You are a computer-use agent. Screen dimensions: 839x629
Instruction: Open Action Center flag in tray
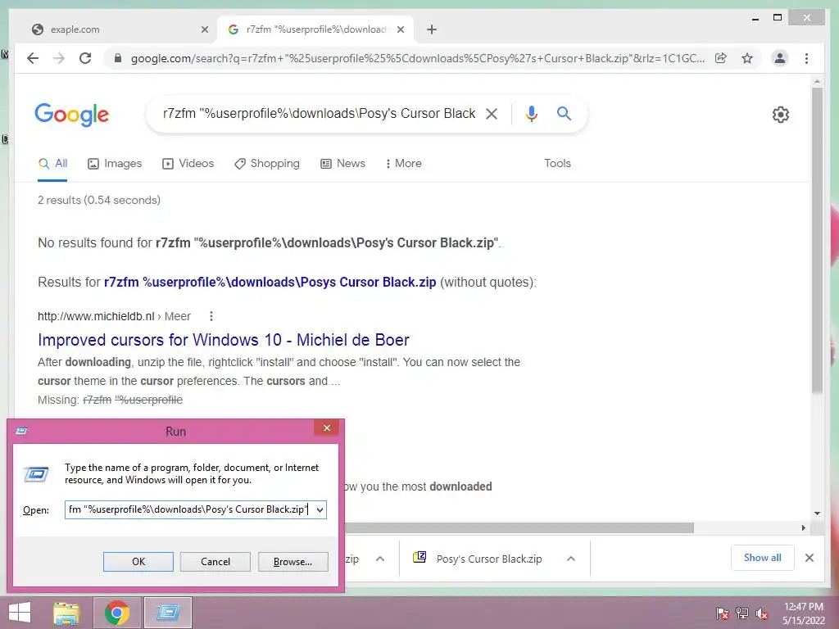722,613
